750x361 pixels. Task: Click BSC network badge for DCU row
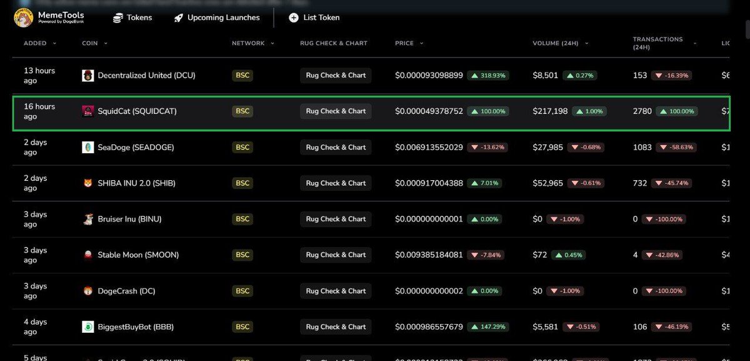(x=242, y=76)
